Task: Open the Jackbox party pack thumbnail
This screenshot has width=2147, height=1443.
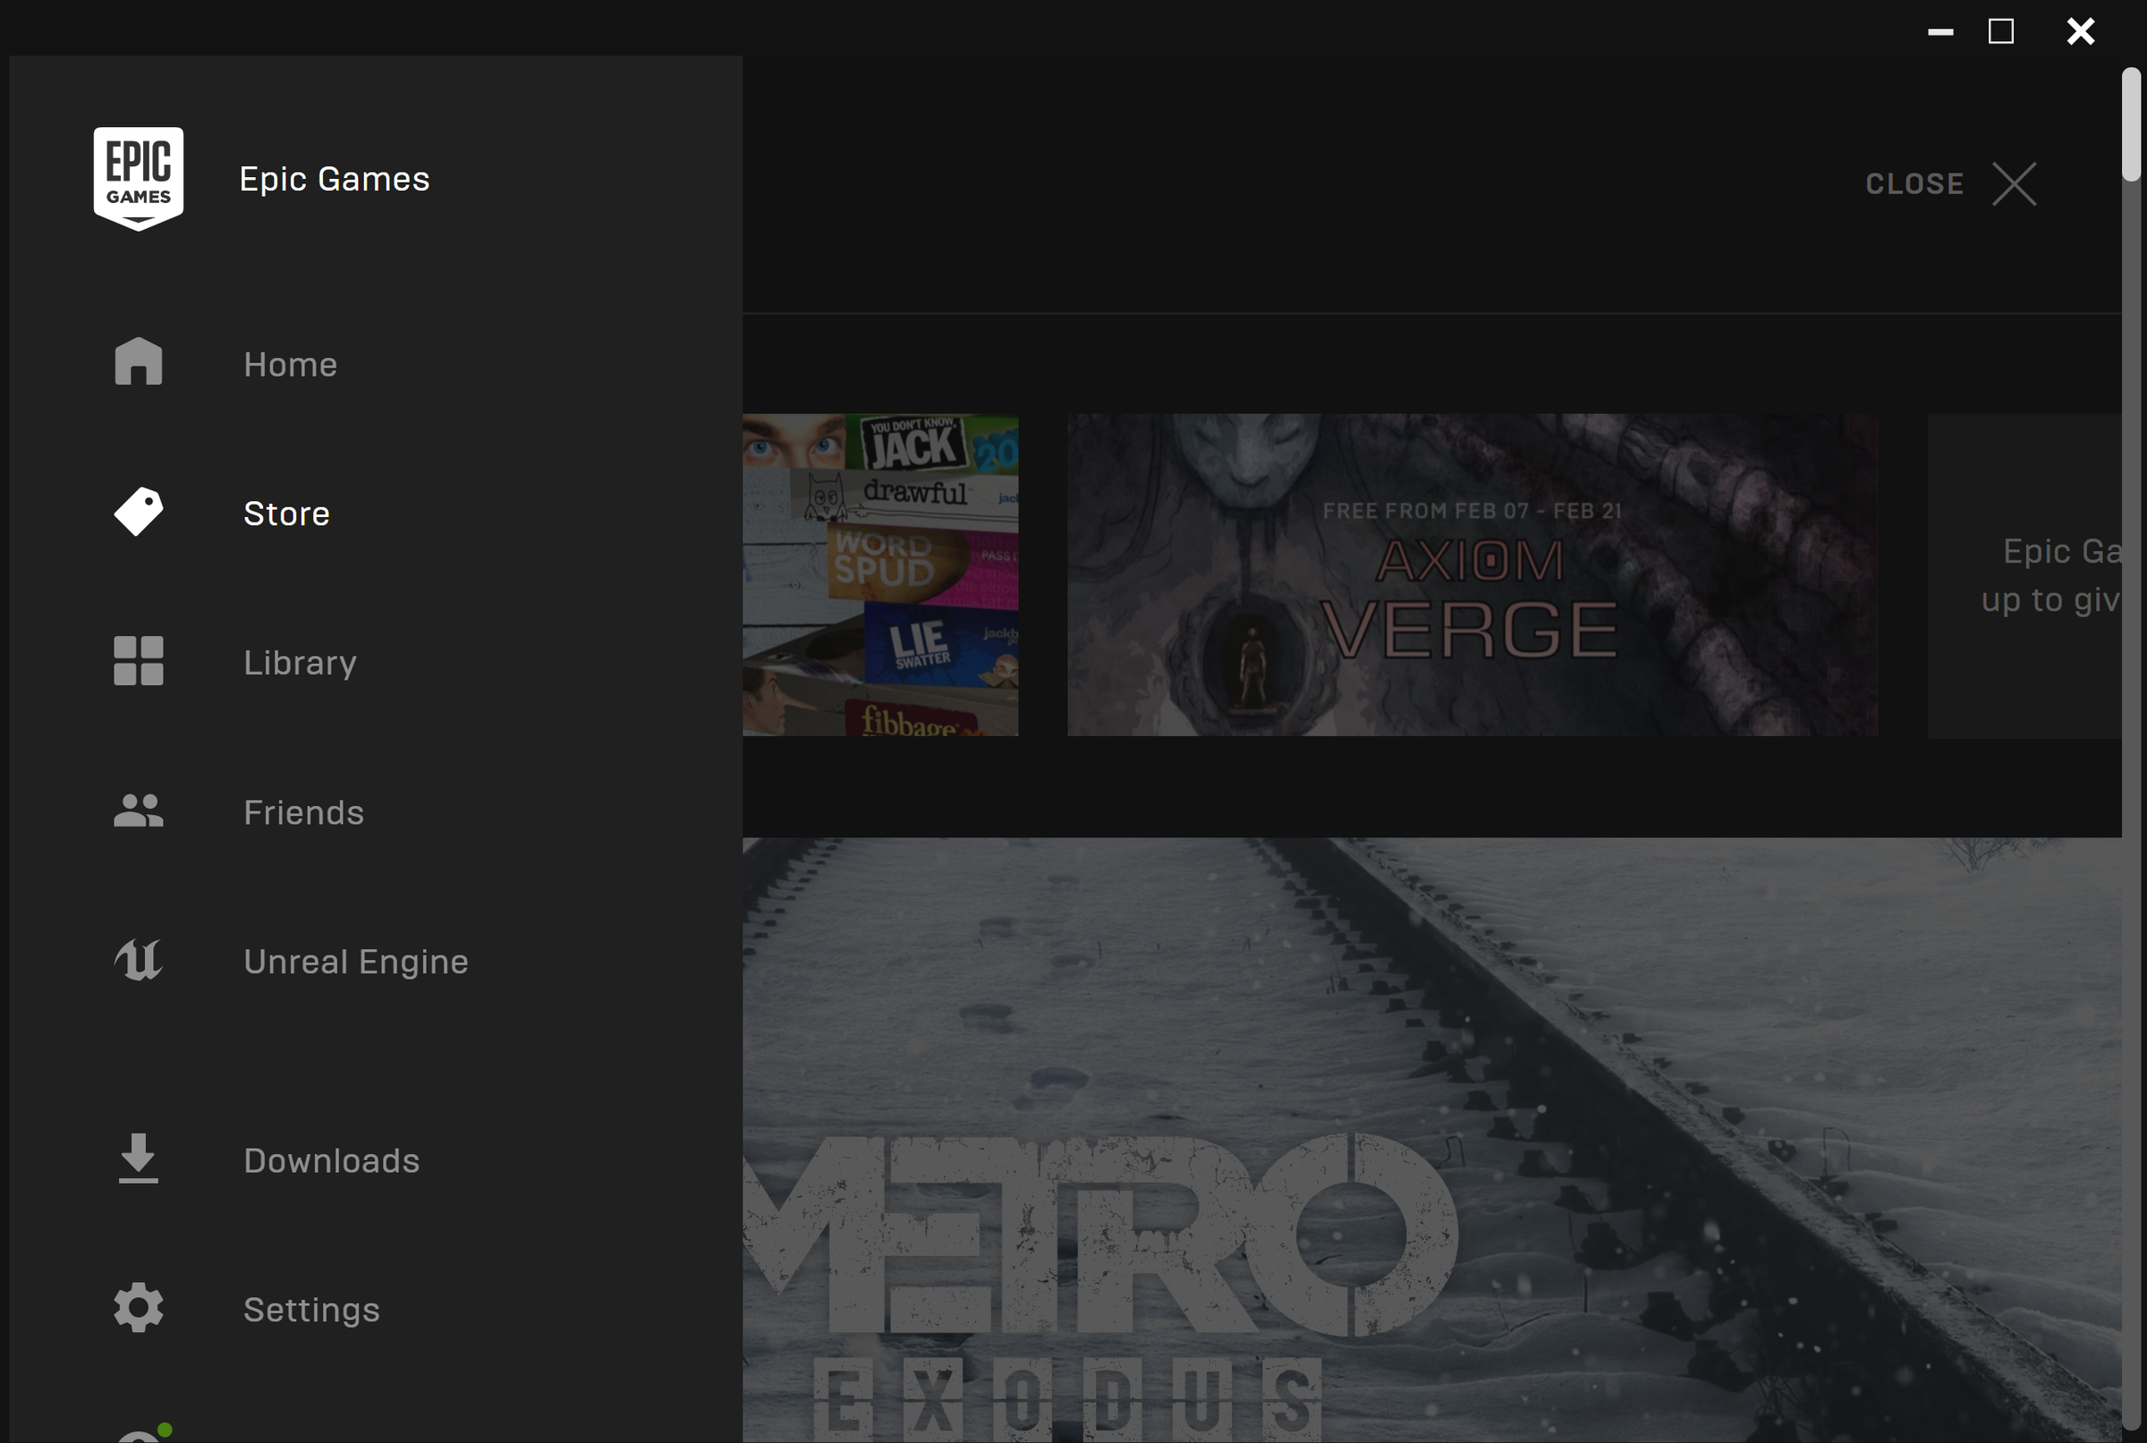Action: (x=879, y=574)
